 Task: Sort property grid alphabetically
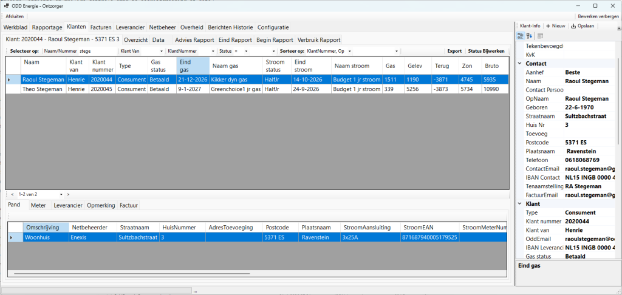click(529, 36)
